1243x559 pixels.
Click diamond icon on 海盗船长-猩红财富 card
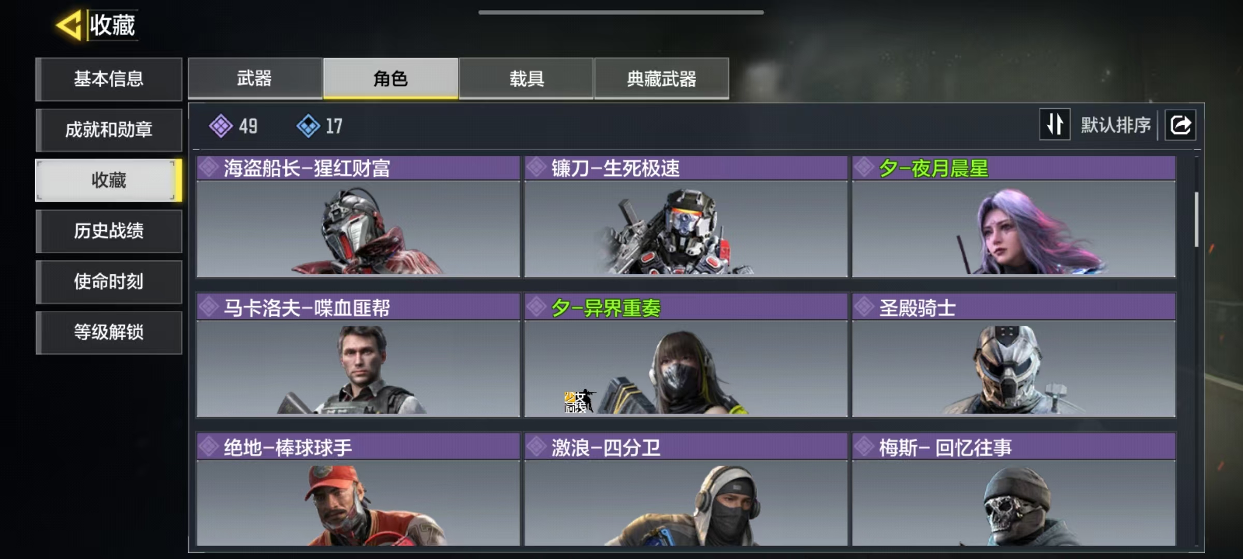point(209,168)
